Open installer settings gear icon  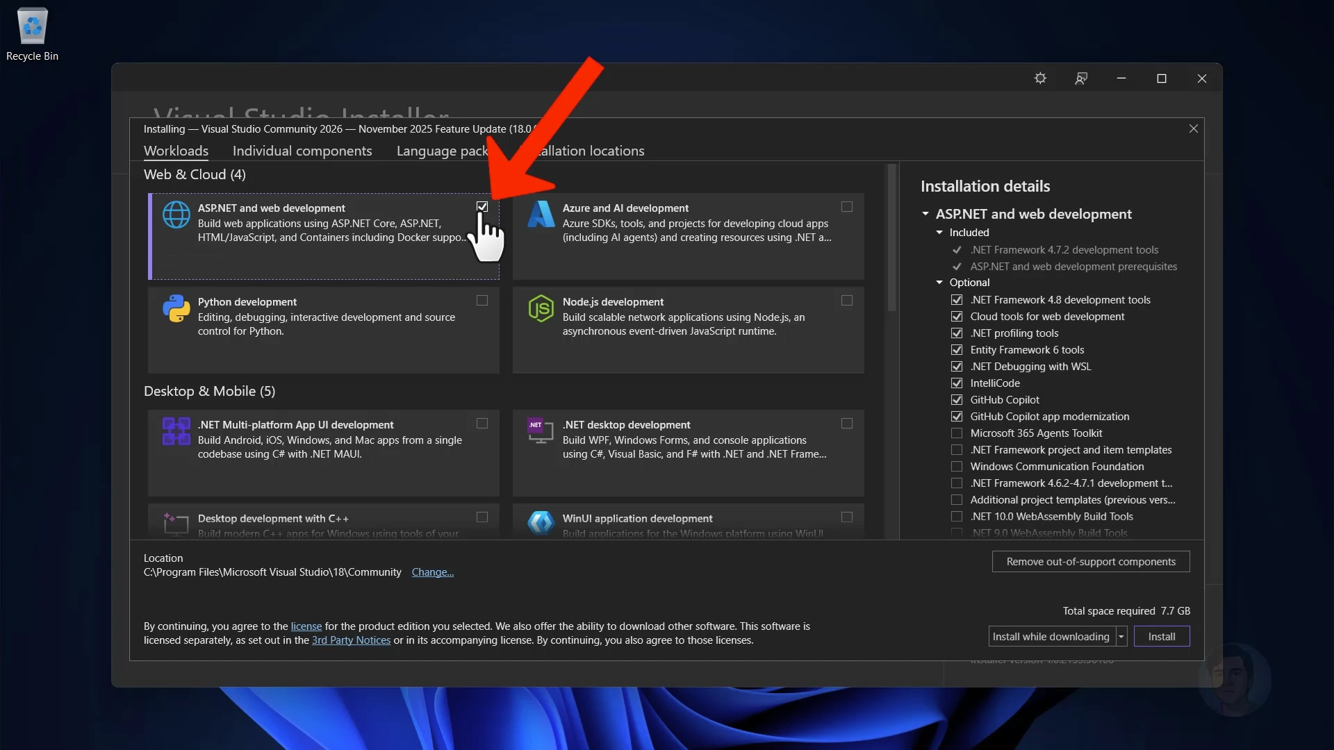pyautogui.click(x=1040, y=78)
